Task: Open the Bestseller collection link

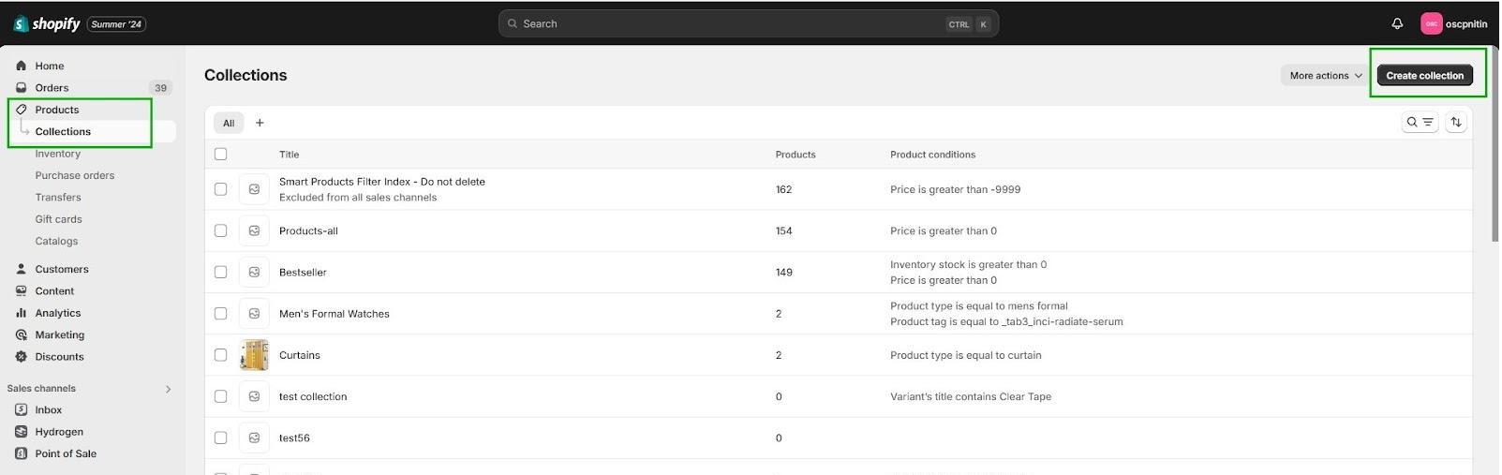Action: [303, 273]
